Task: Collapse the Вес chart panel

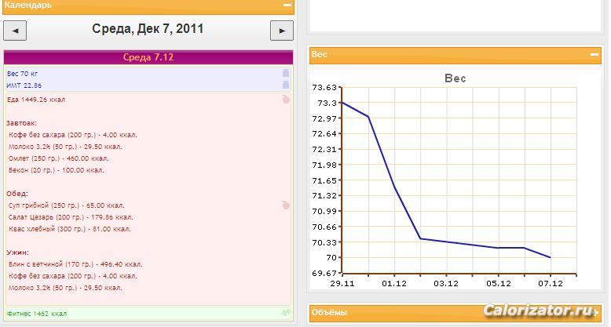Action: click(x=595, y=55)
